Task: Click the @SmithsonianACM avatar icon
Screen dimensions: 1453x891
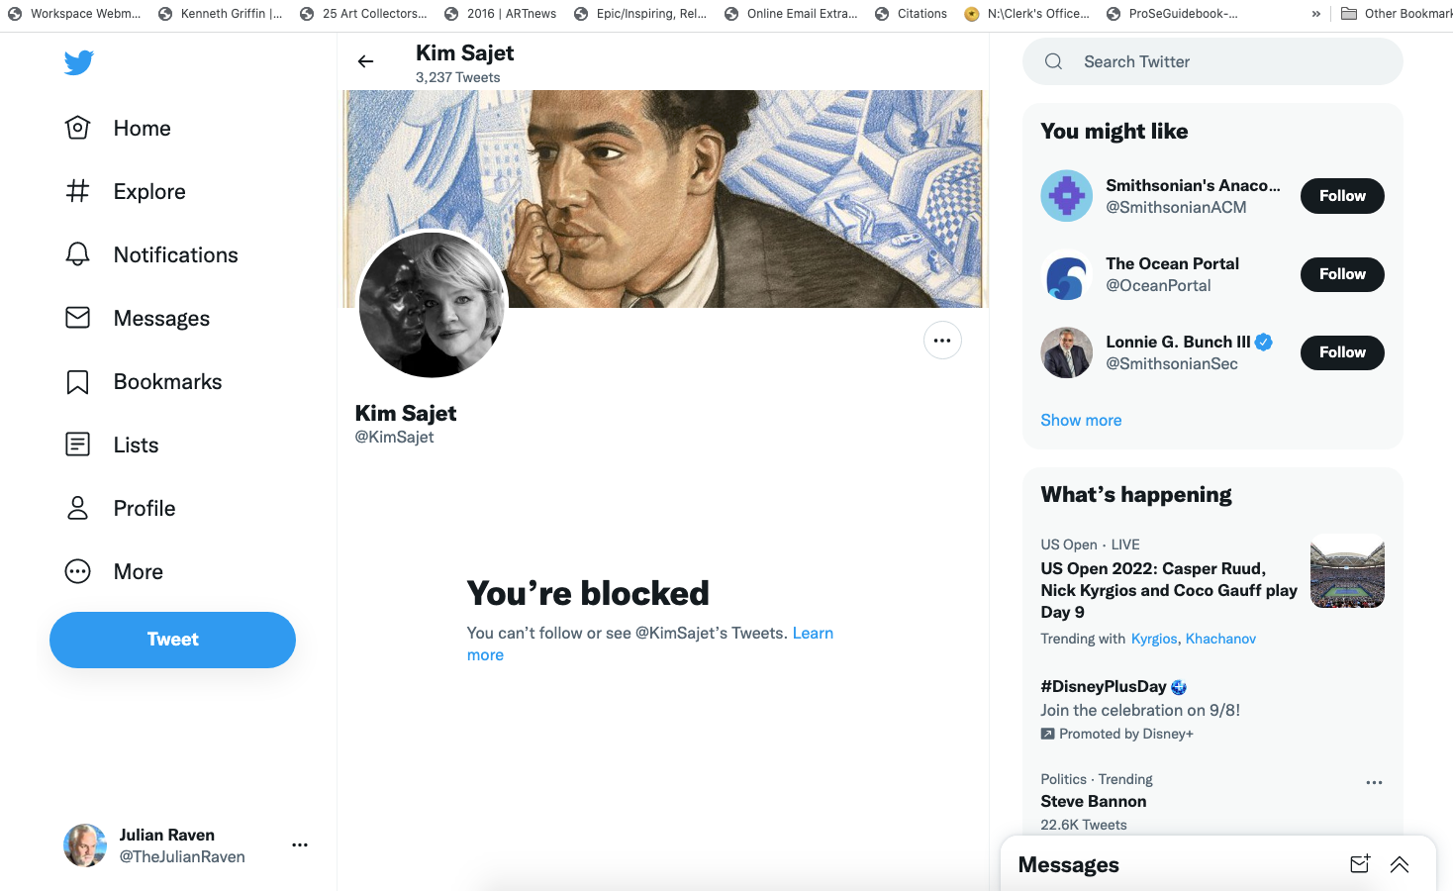Action: (1066, 196)
